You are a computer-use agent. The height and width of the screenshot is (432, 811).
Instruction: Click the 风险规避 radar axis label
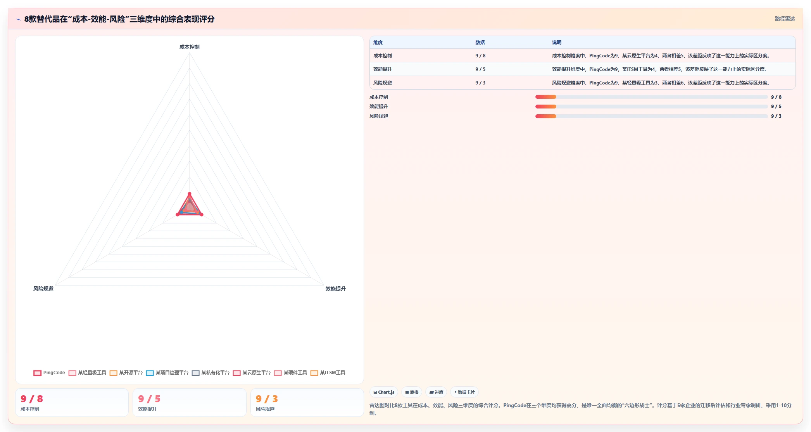click(x=43, y=289)
